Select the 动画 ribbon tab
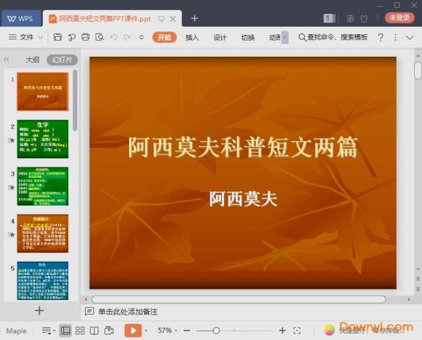The height and width of the screenshot is (340, 422). [275, 37]
